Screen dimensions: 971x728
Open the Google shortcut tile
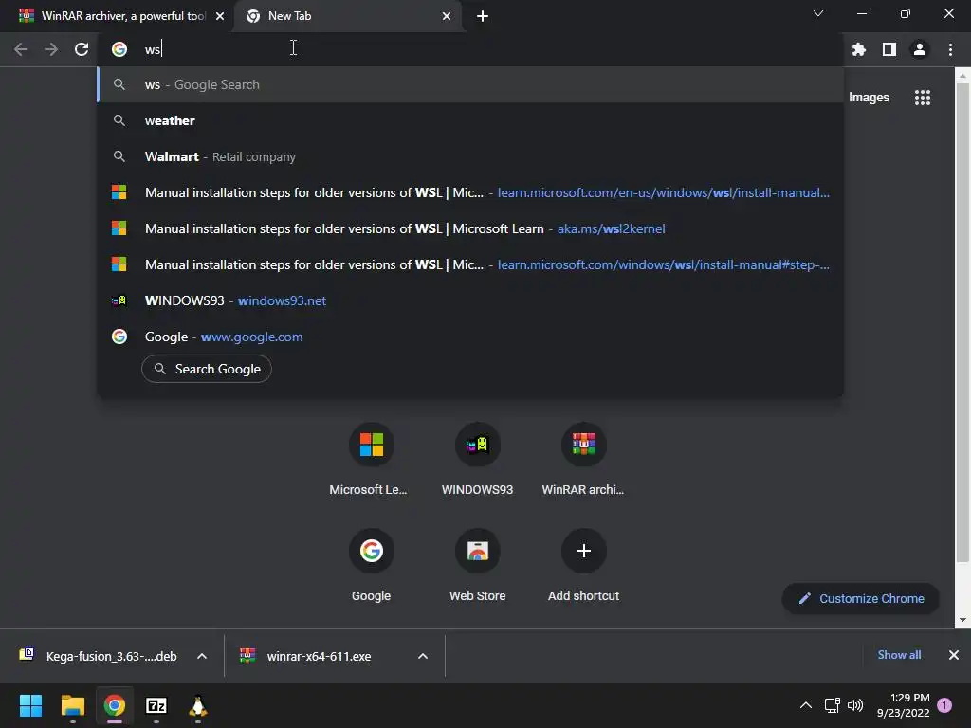click(371, 566)
